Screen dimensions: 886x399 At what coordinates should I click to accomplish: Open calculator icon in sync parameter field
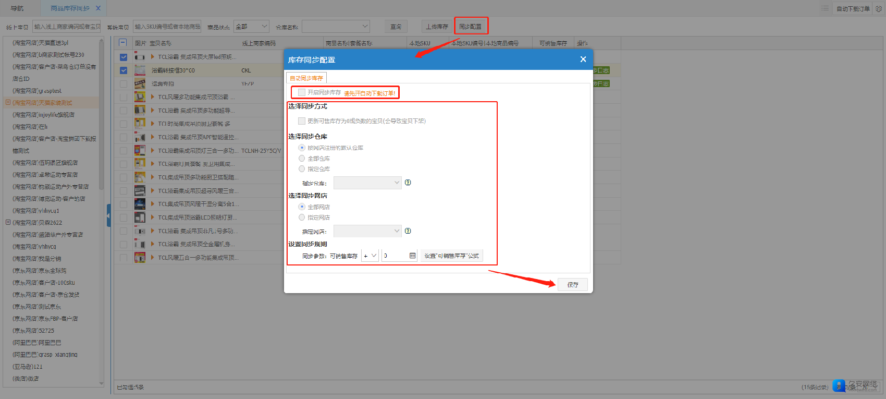[412, 256]
